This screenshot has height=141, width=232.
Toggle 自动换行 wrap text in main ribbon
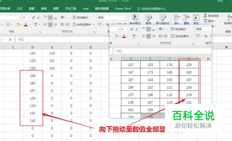pyautogui.click(x=80, y=17)
